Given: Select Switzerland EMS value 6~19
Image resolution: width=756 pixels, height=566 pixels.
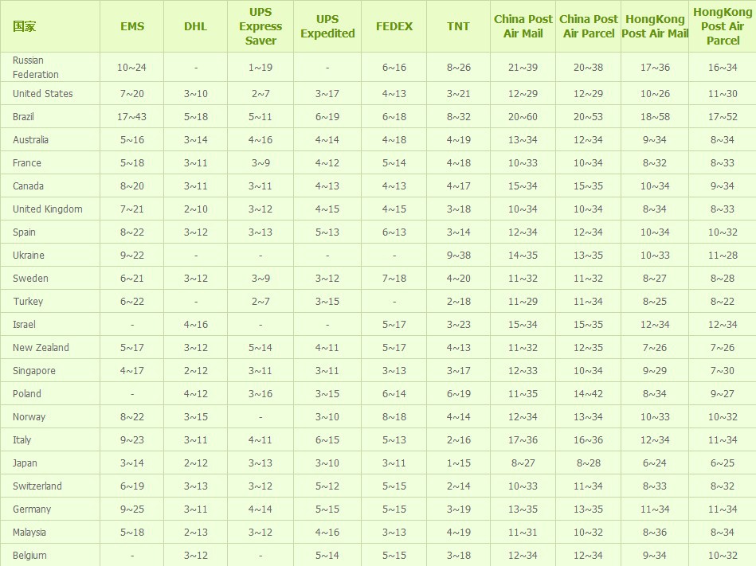Looking at the screenshot, I should (132, 486).
